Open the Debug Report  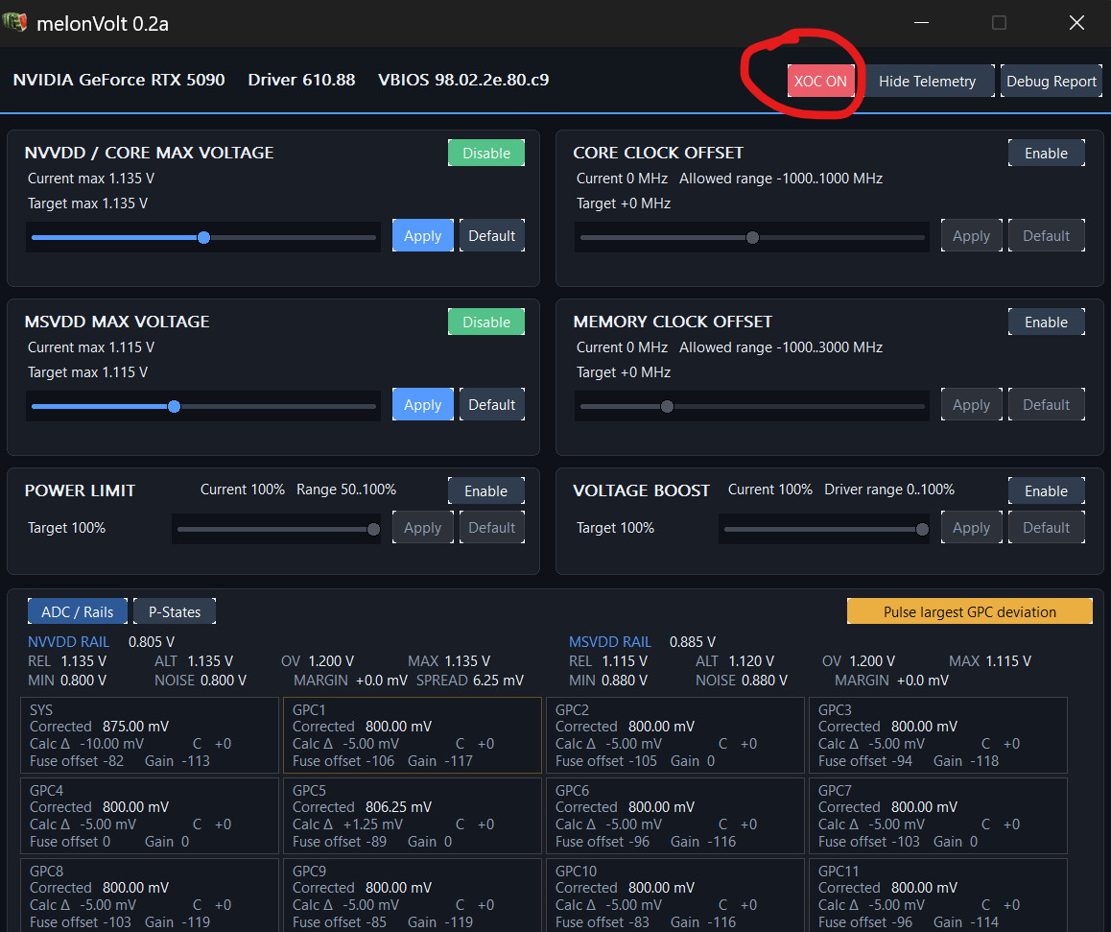click(1052, 81)
